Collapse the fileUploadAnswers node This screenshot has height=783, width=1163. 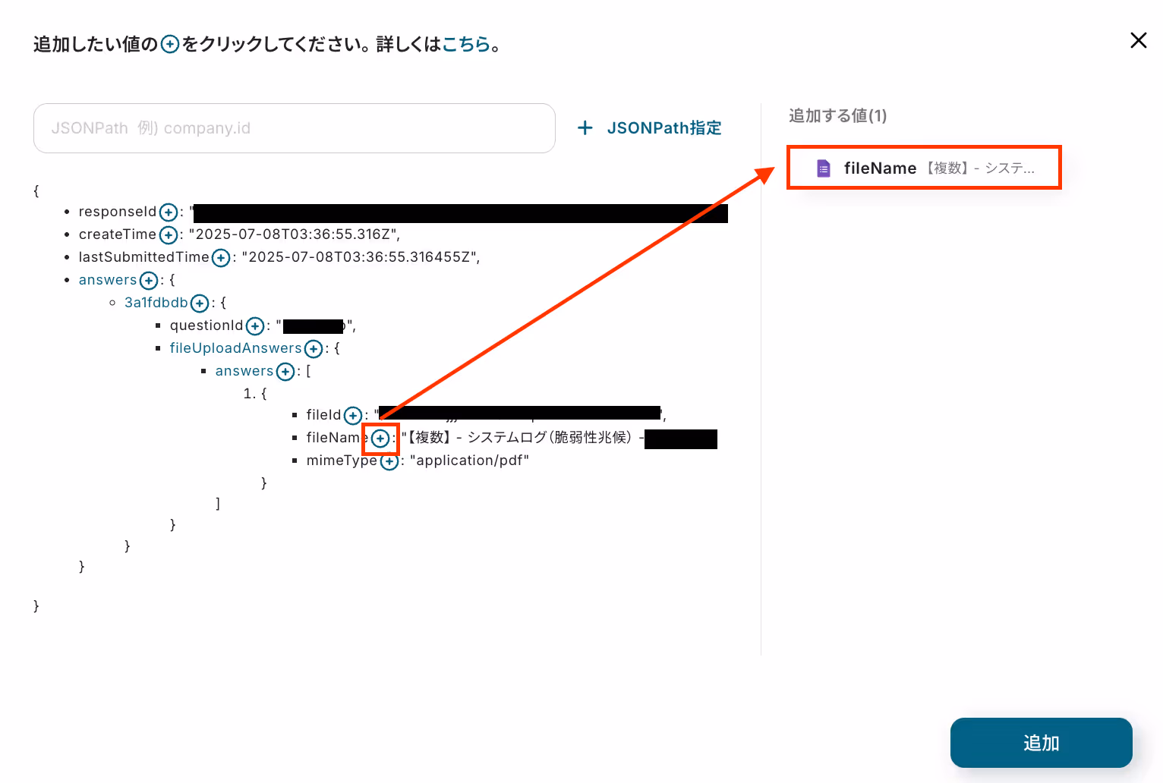pos(236,348)
